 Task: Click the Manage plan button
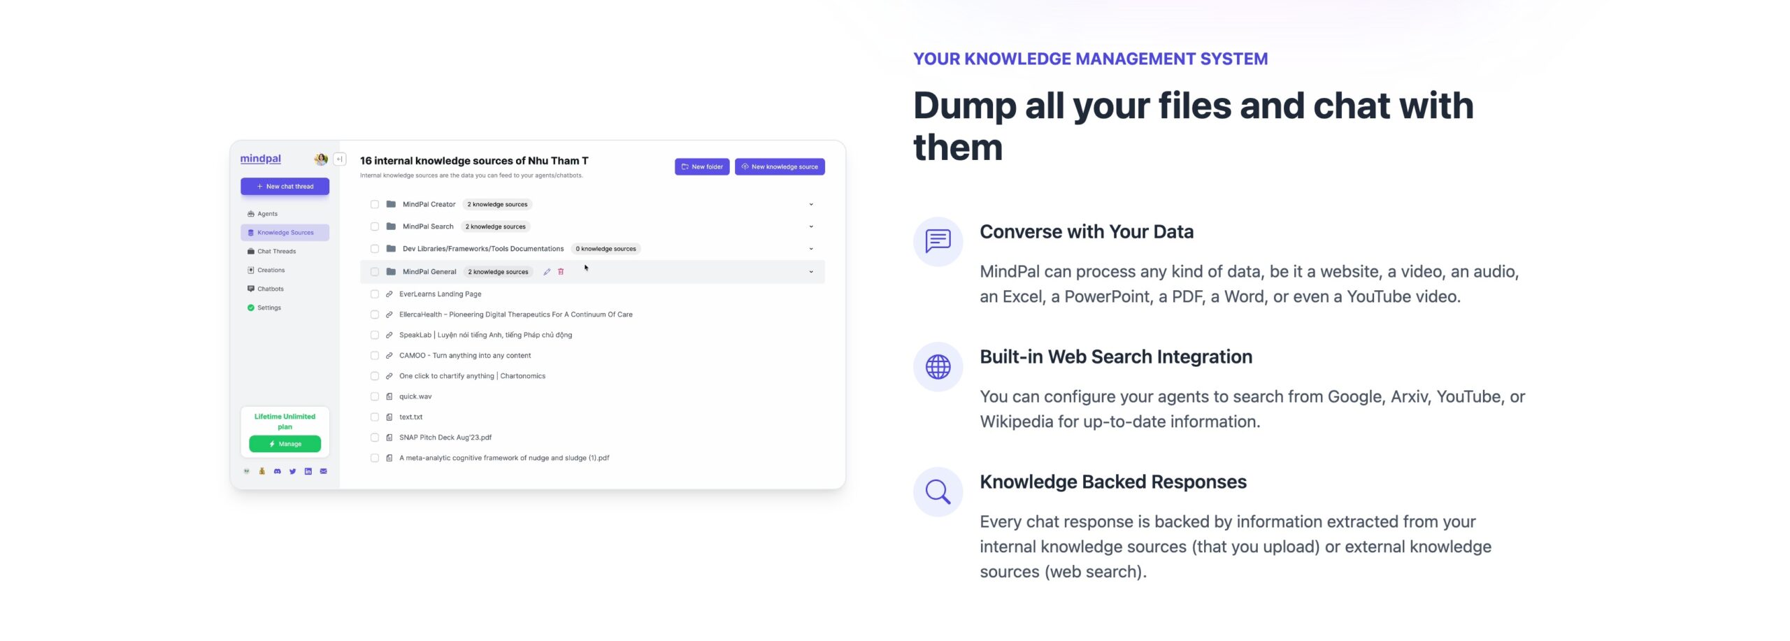tap(285, 445)
